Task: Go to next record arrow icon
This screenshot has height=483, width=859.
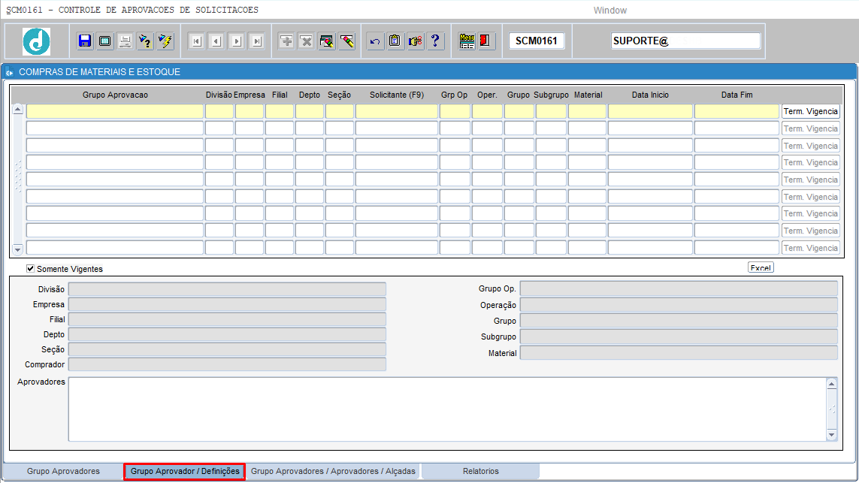Action: pos(237,41)
